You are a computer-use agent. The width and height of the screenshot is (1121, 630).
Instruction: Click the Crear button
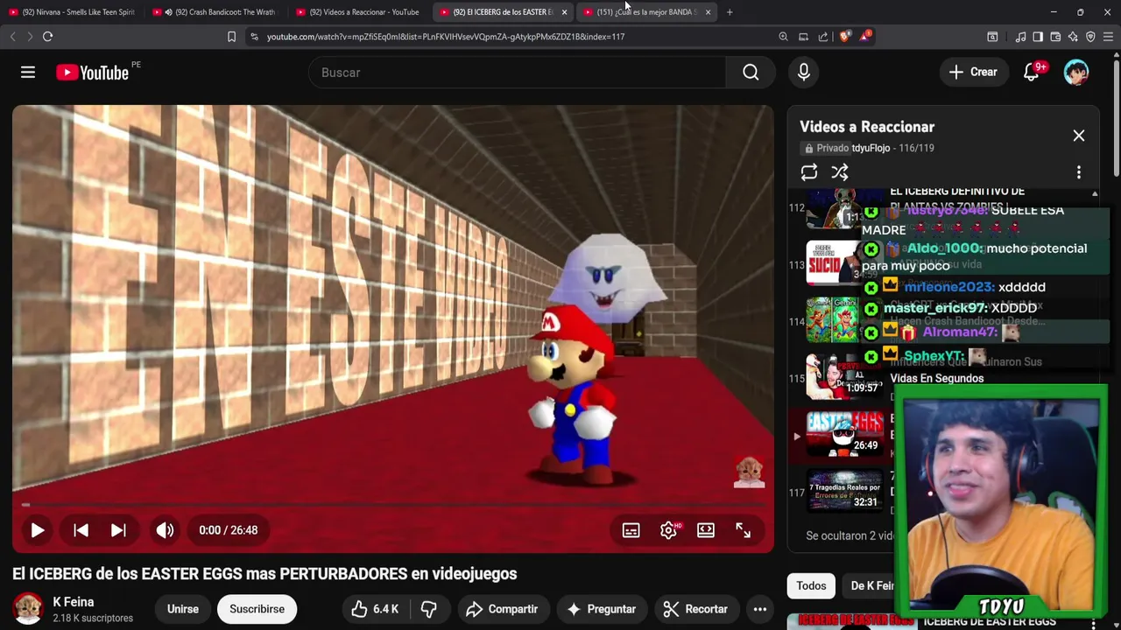click(972, 73)
